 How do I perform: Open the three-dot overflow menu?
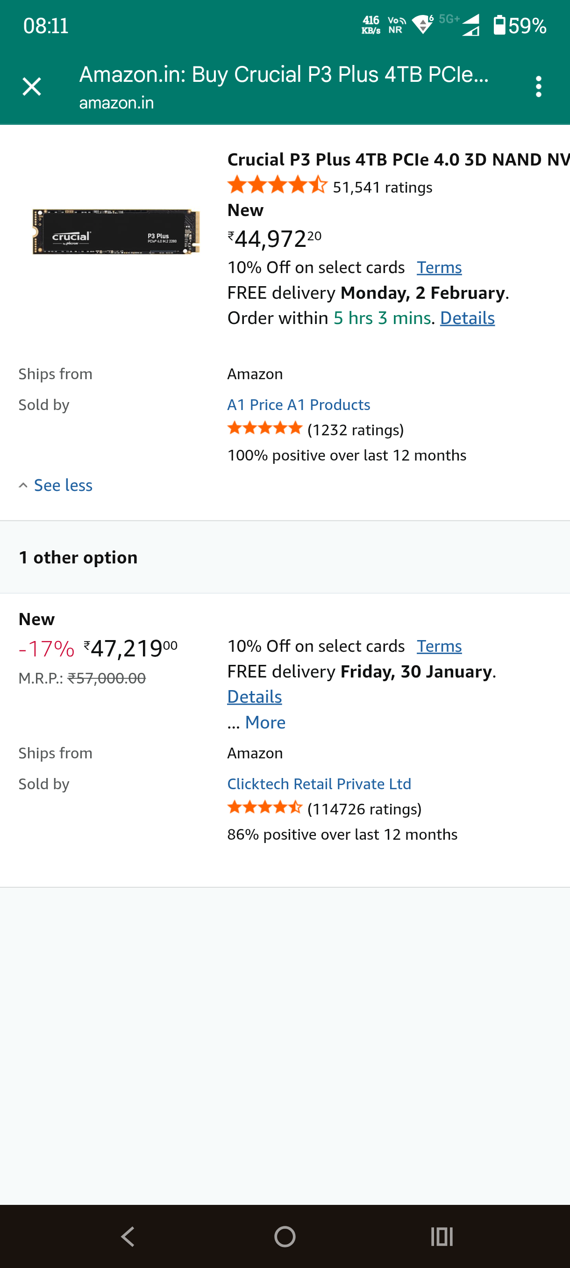tap(539, 86)
